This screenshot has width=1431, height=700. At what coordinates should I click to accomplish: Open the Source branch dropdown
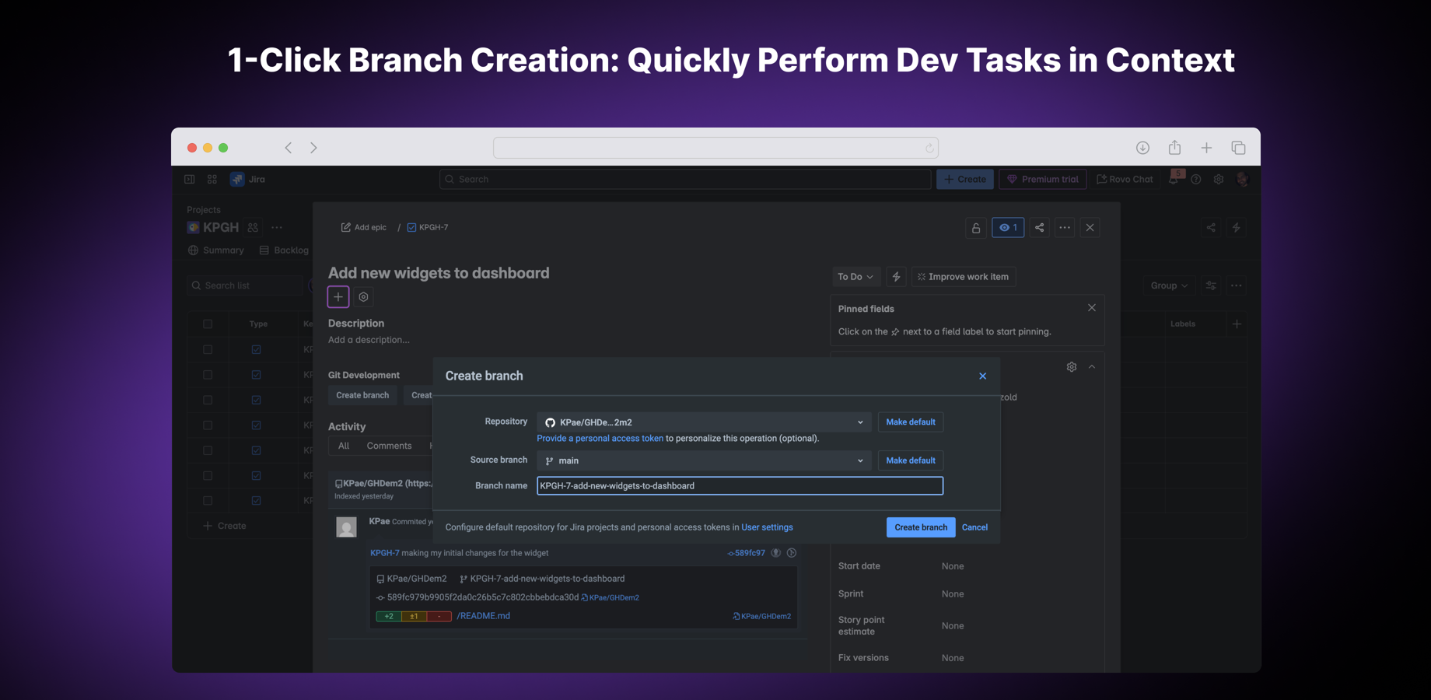click(x=703, y=460)
